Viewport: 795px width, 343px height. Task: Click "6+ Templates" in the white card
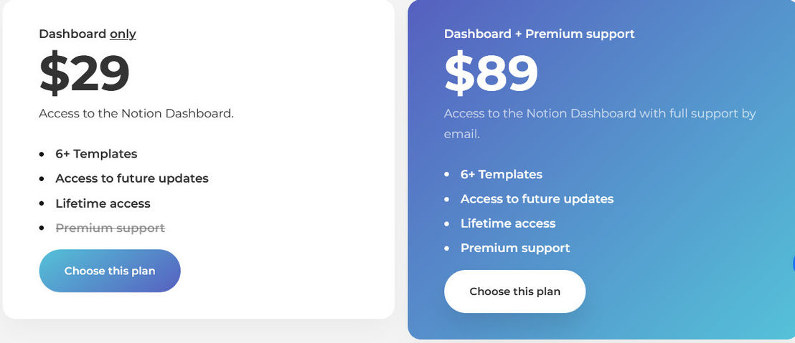click(96, 154)
